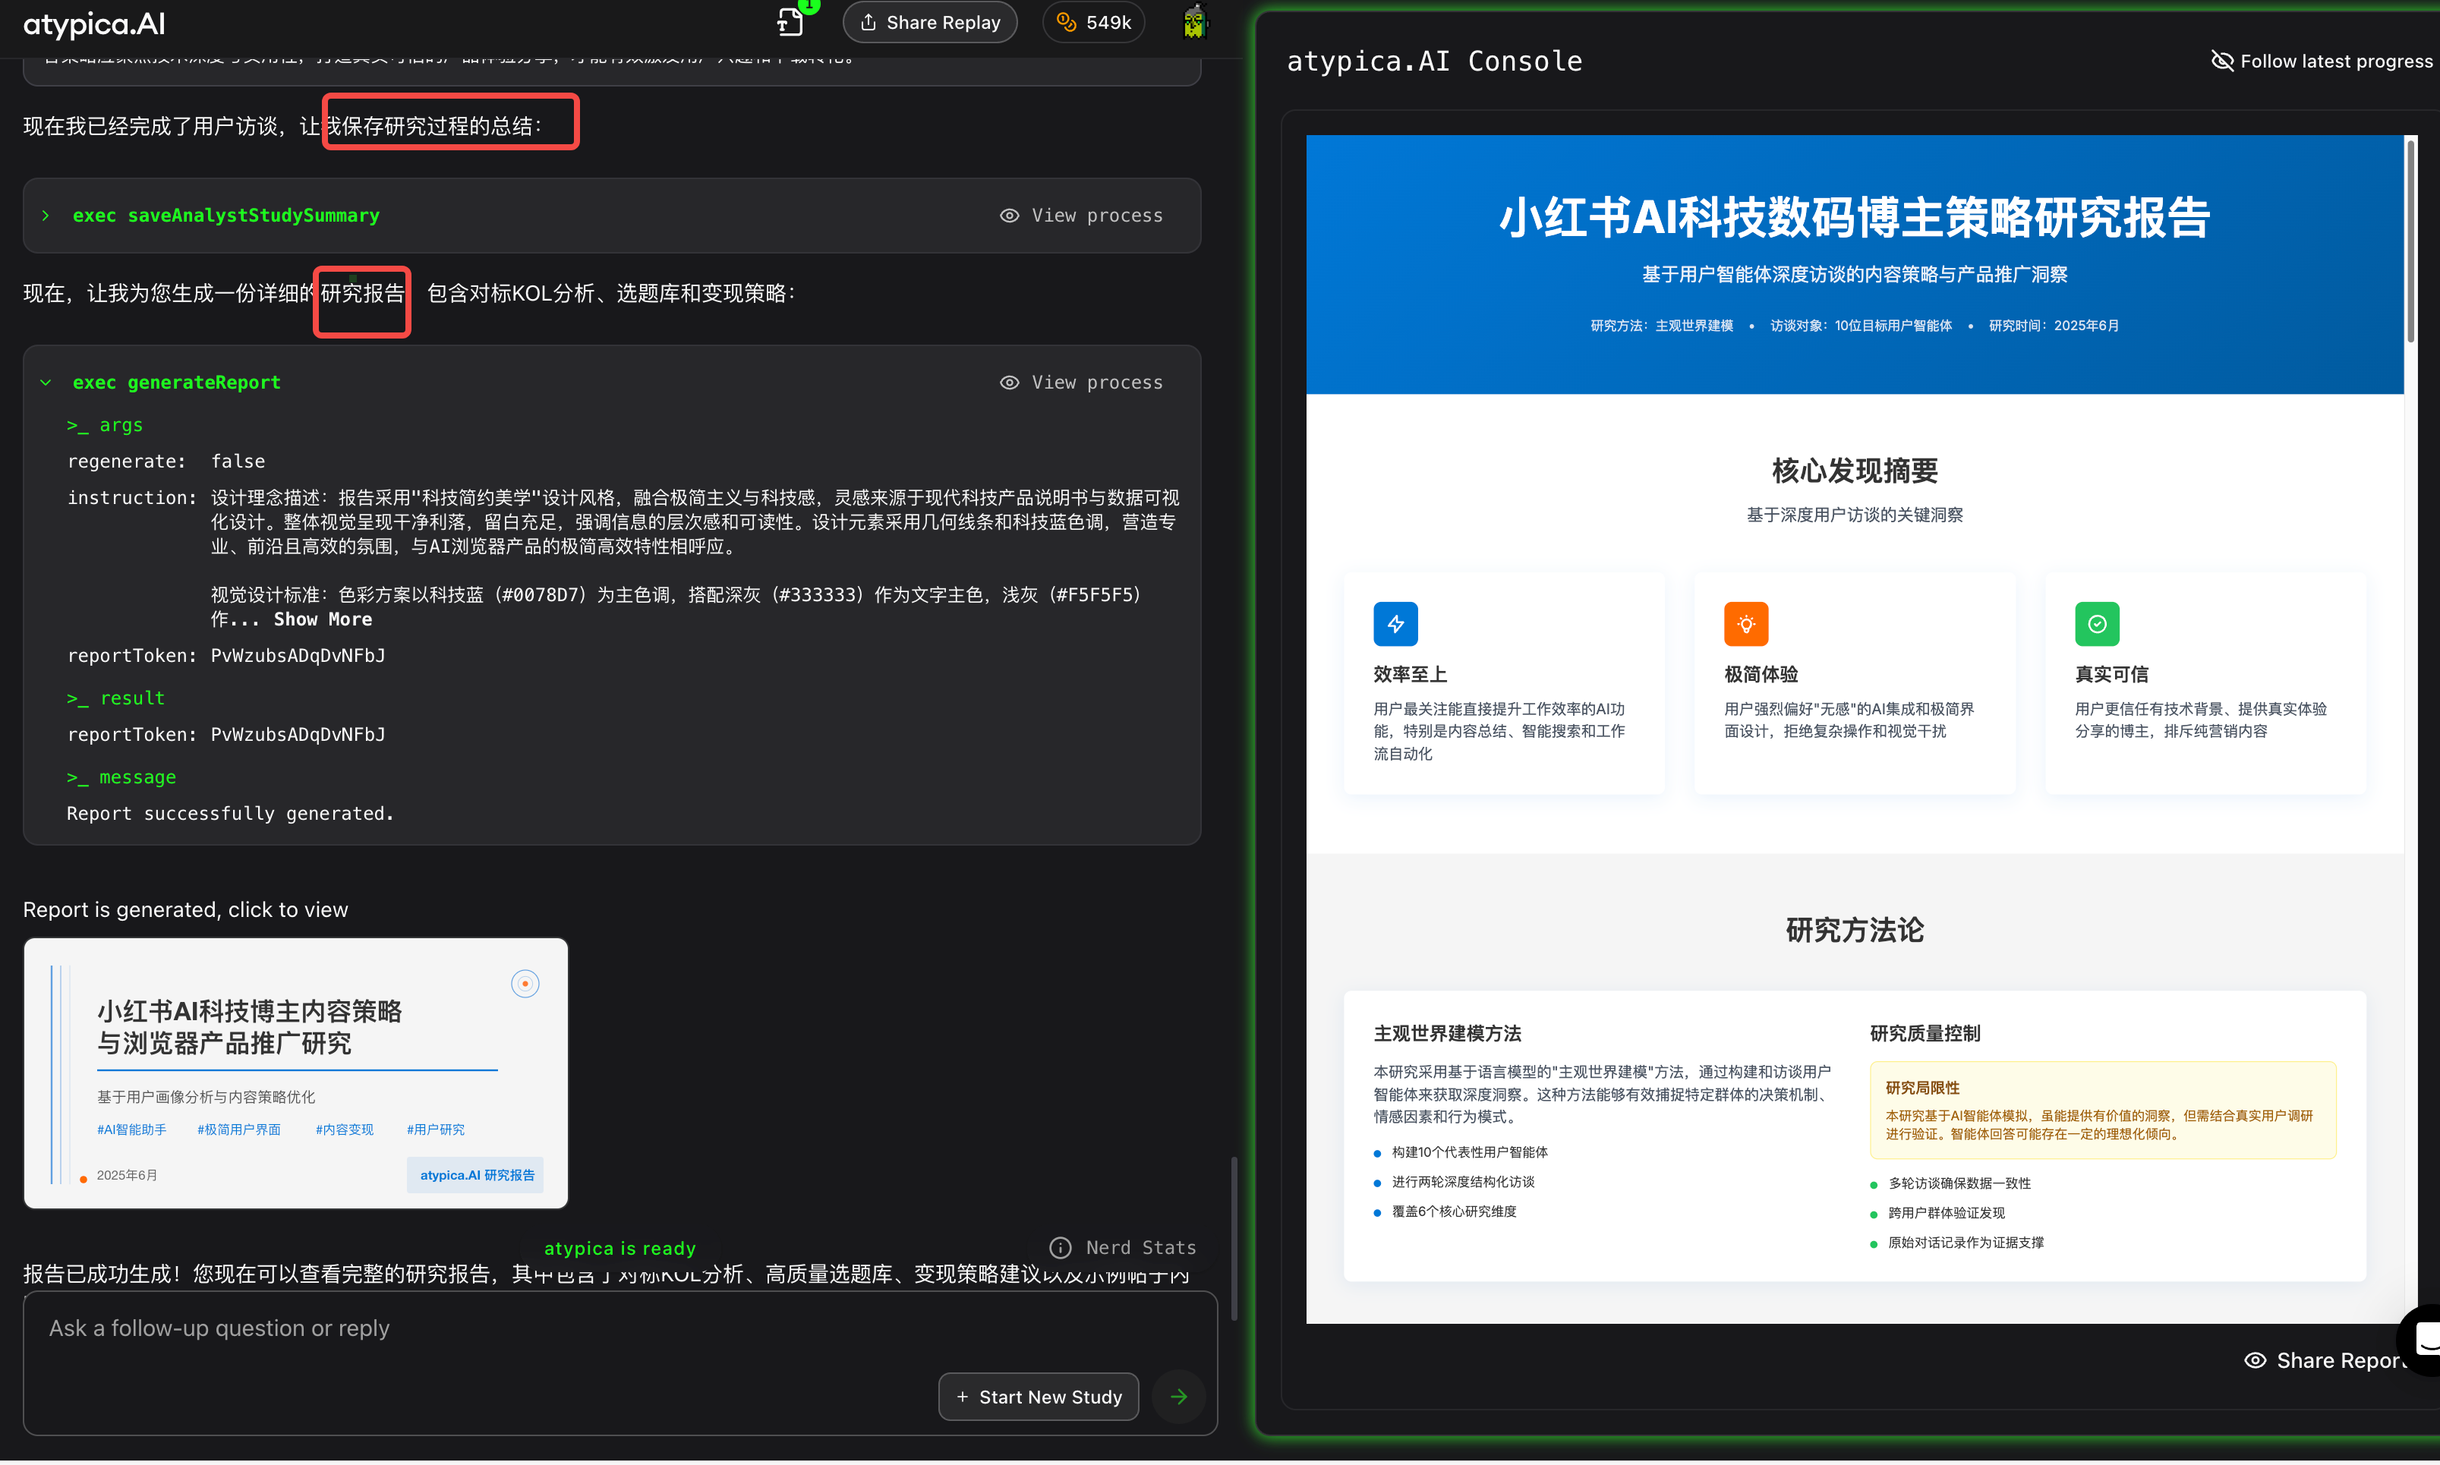Click the send arrow button
Viewport: 2440px width, 1465px height.
point(1178,1397)
